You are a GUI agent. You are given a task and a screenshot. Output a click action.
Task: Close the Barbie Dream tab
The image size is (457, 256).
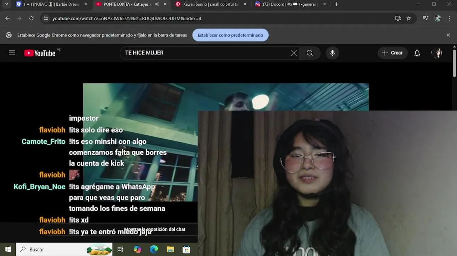point(85,4)
